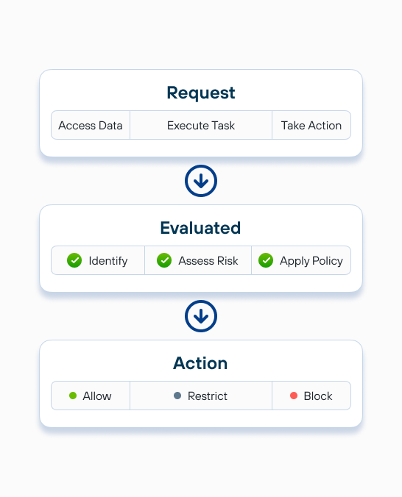Click the Evaluated heading
402x497 pixels.
click(x=200, y=228)
